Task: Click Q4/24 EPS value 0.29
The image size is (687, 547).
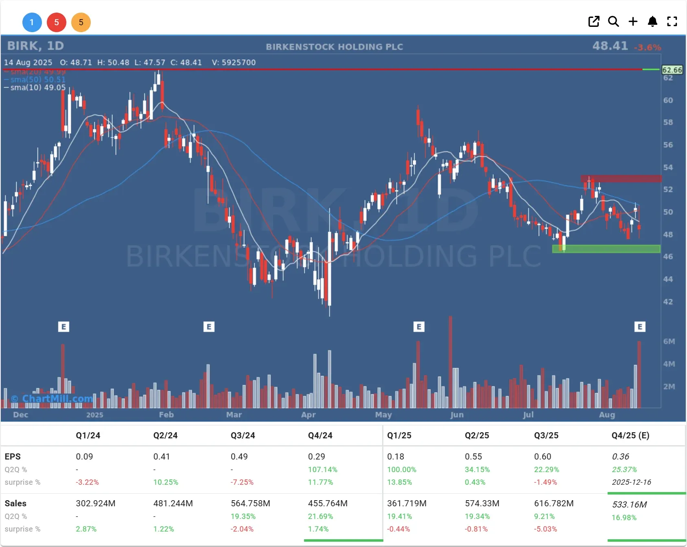Action: [x=316, y=457]
